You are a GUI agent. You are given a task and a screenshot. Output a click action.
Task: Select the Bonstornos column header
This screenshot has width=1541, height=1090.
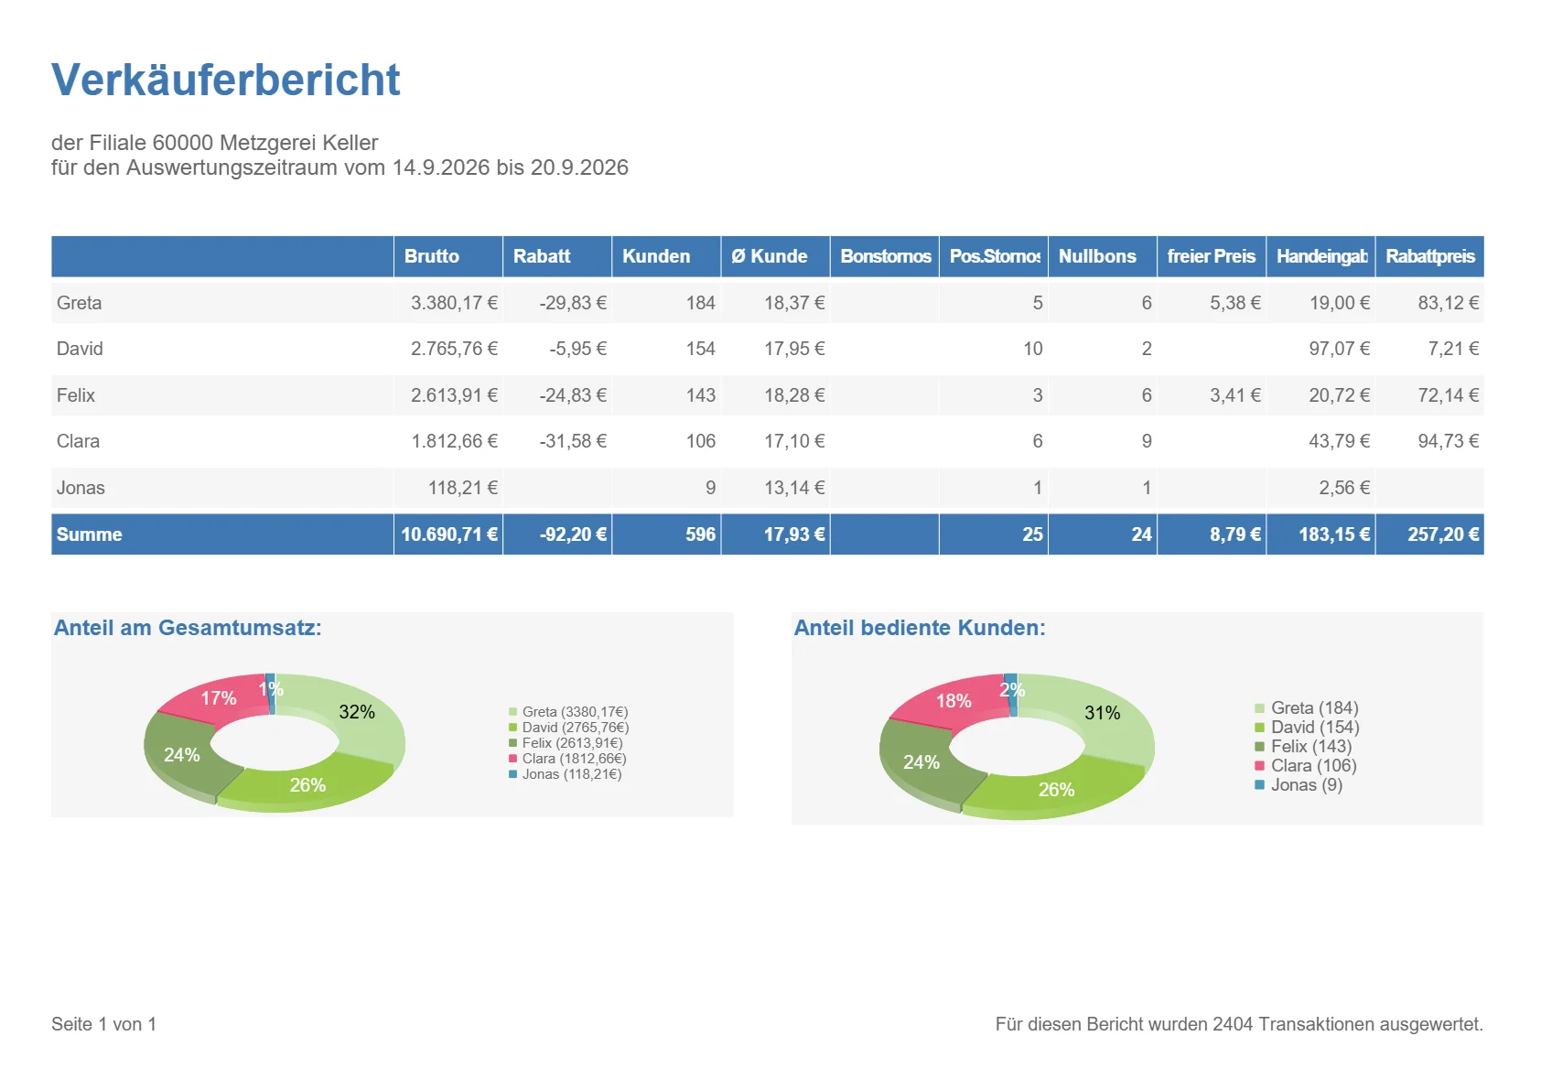click(x=885, y=256)
